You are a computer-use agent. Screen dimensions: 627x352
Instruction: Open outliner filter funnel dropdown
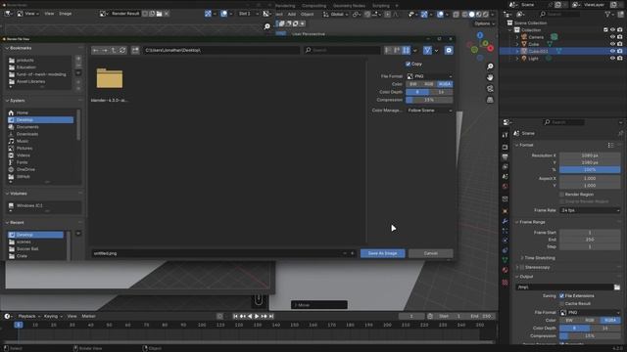(x=610, y=14)
